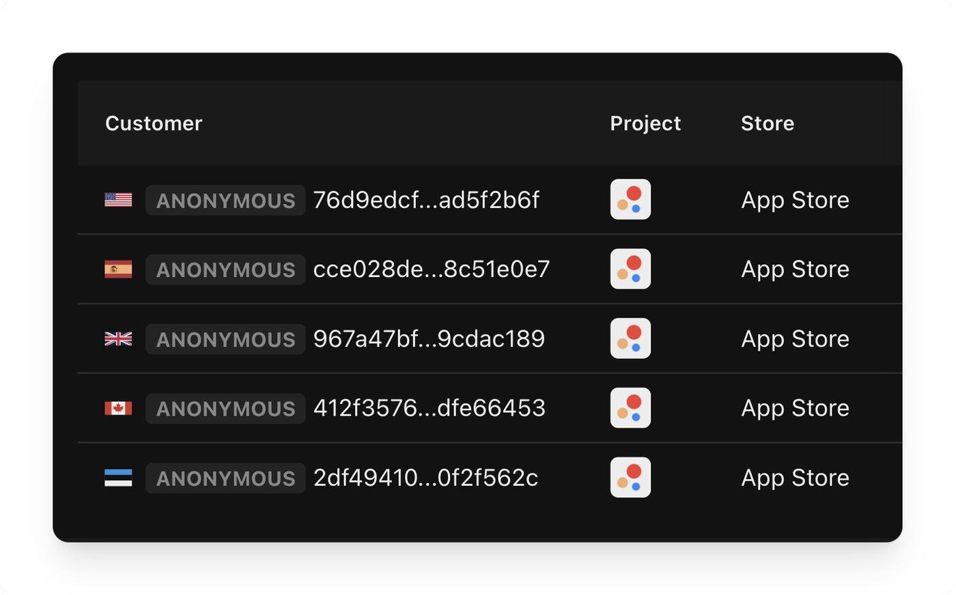Open customer 2df49410...0f2f562c
The height and width of the screenshot is (595, 956).
[x=425, y=478]
